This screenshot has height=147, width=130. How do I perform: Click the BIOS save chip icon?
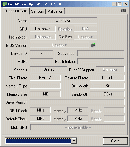(x=93, y=45)
